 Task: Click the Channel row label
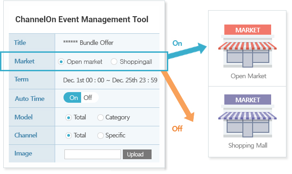25,135
